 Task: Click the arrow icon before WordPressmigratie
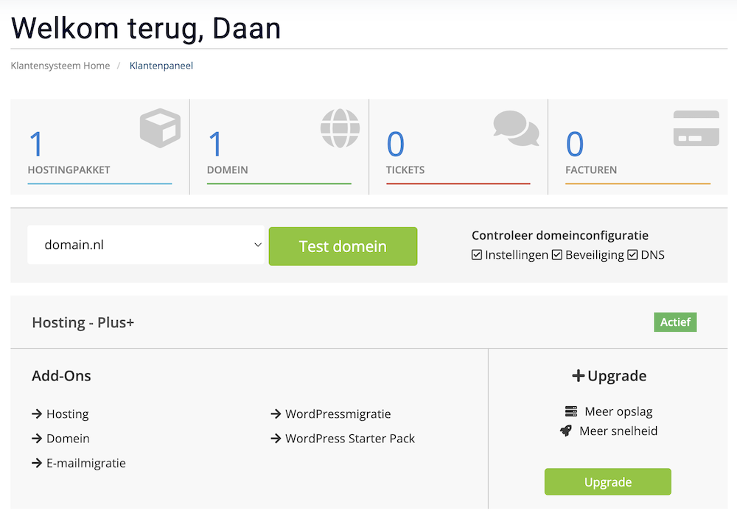point(276,414)
